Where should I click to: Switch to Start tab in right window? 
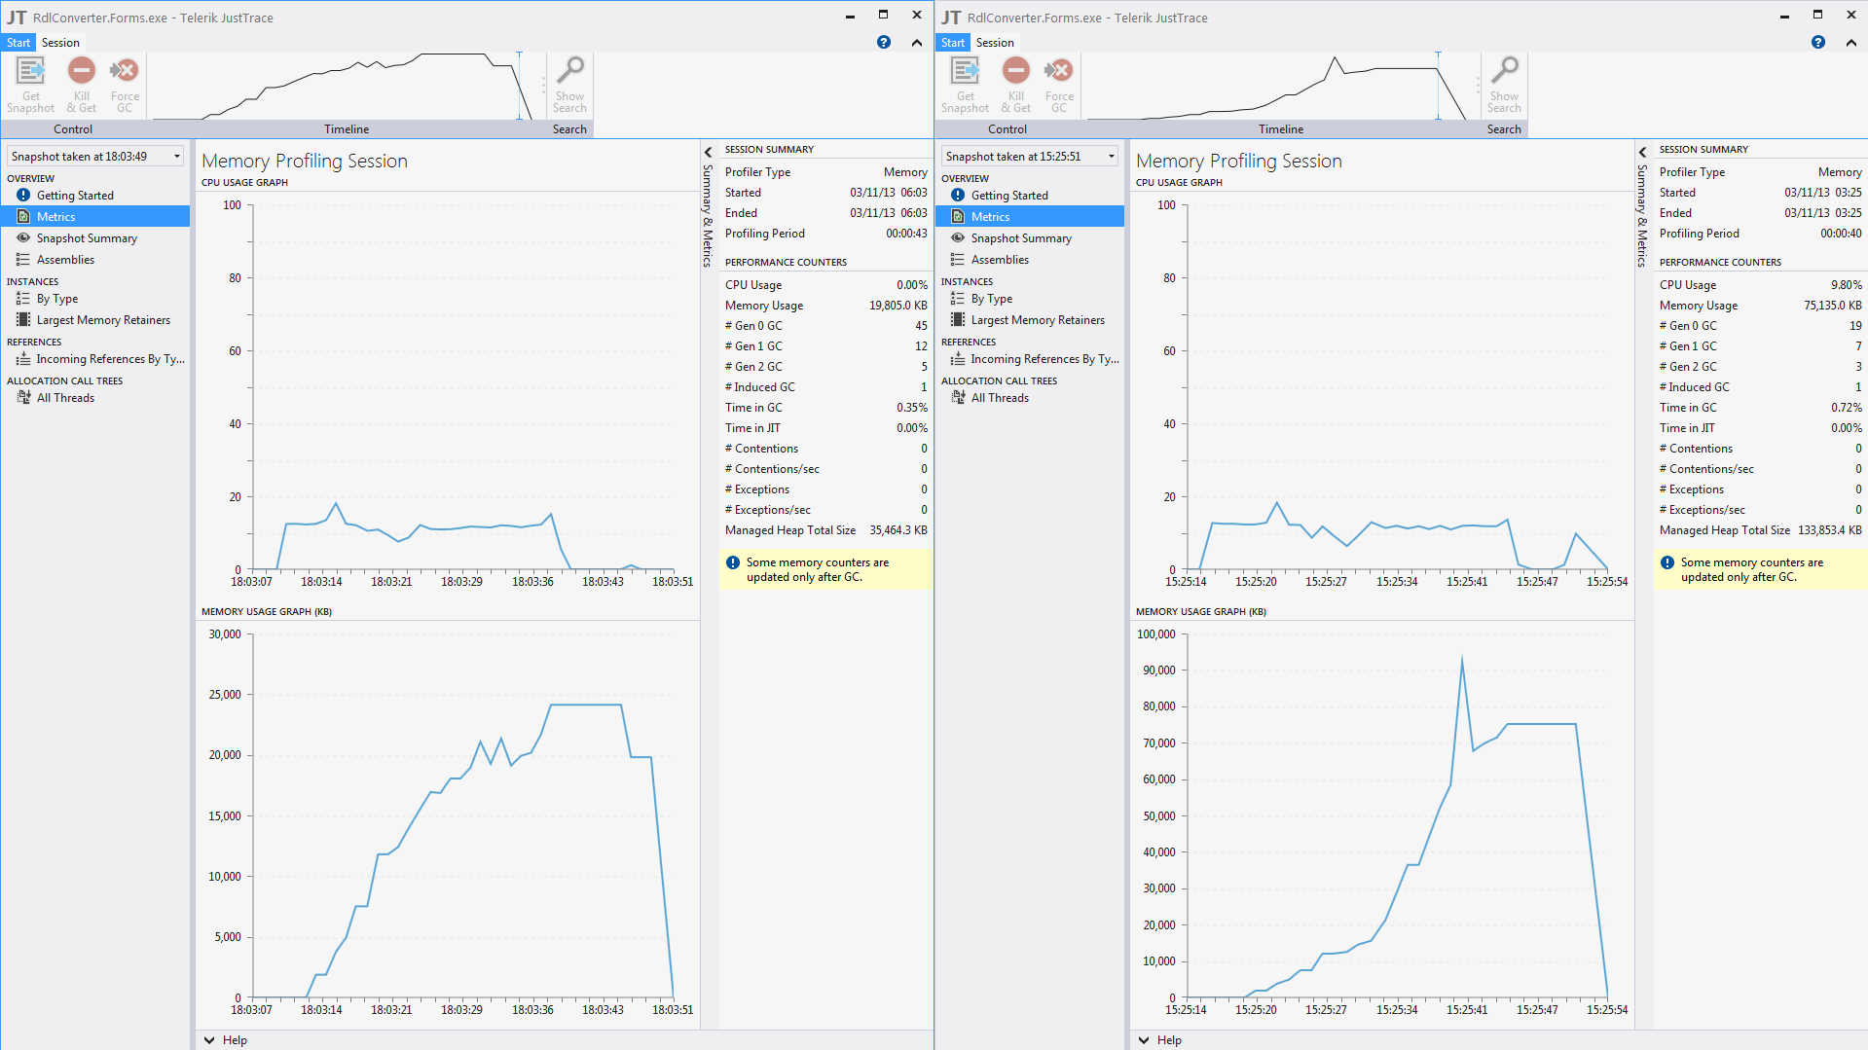[x=952, y=43]
